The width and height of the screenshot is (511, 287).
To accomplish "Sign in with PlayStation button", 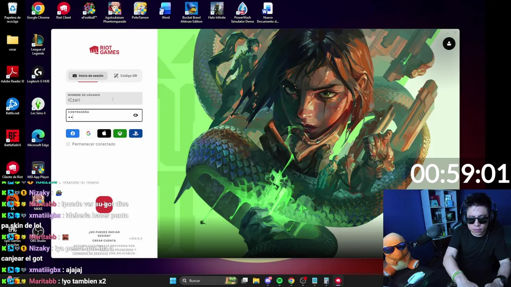I will [136, 134].
